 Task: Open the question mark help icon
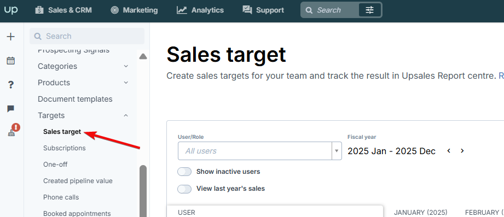click(x=11, y=85)
